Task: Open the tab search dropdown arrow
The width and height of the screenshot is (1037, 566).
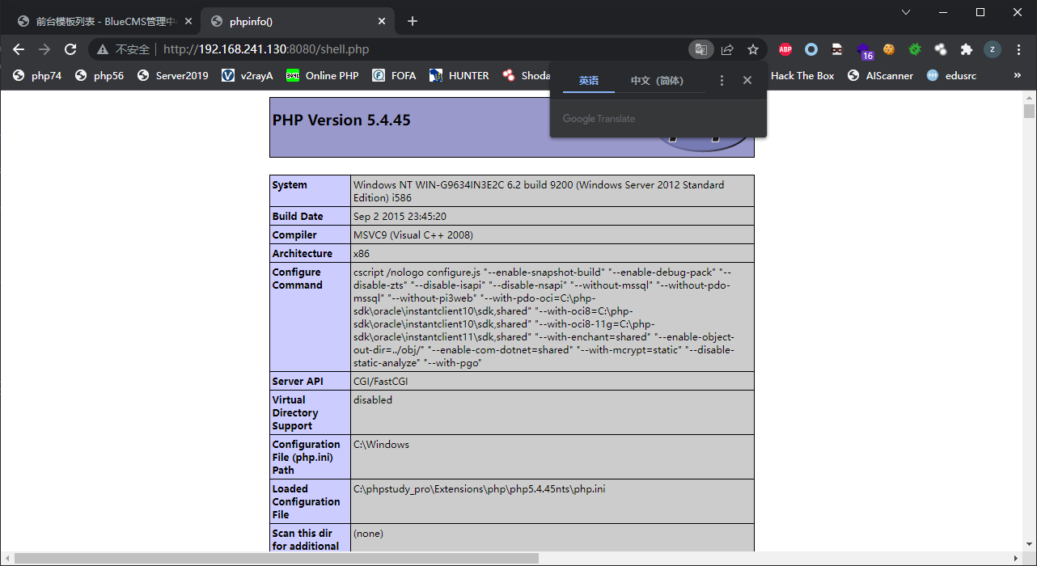Action: pyautogui.click(x=905, y=11)
